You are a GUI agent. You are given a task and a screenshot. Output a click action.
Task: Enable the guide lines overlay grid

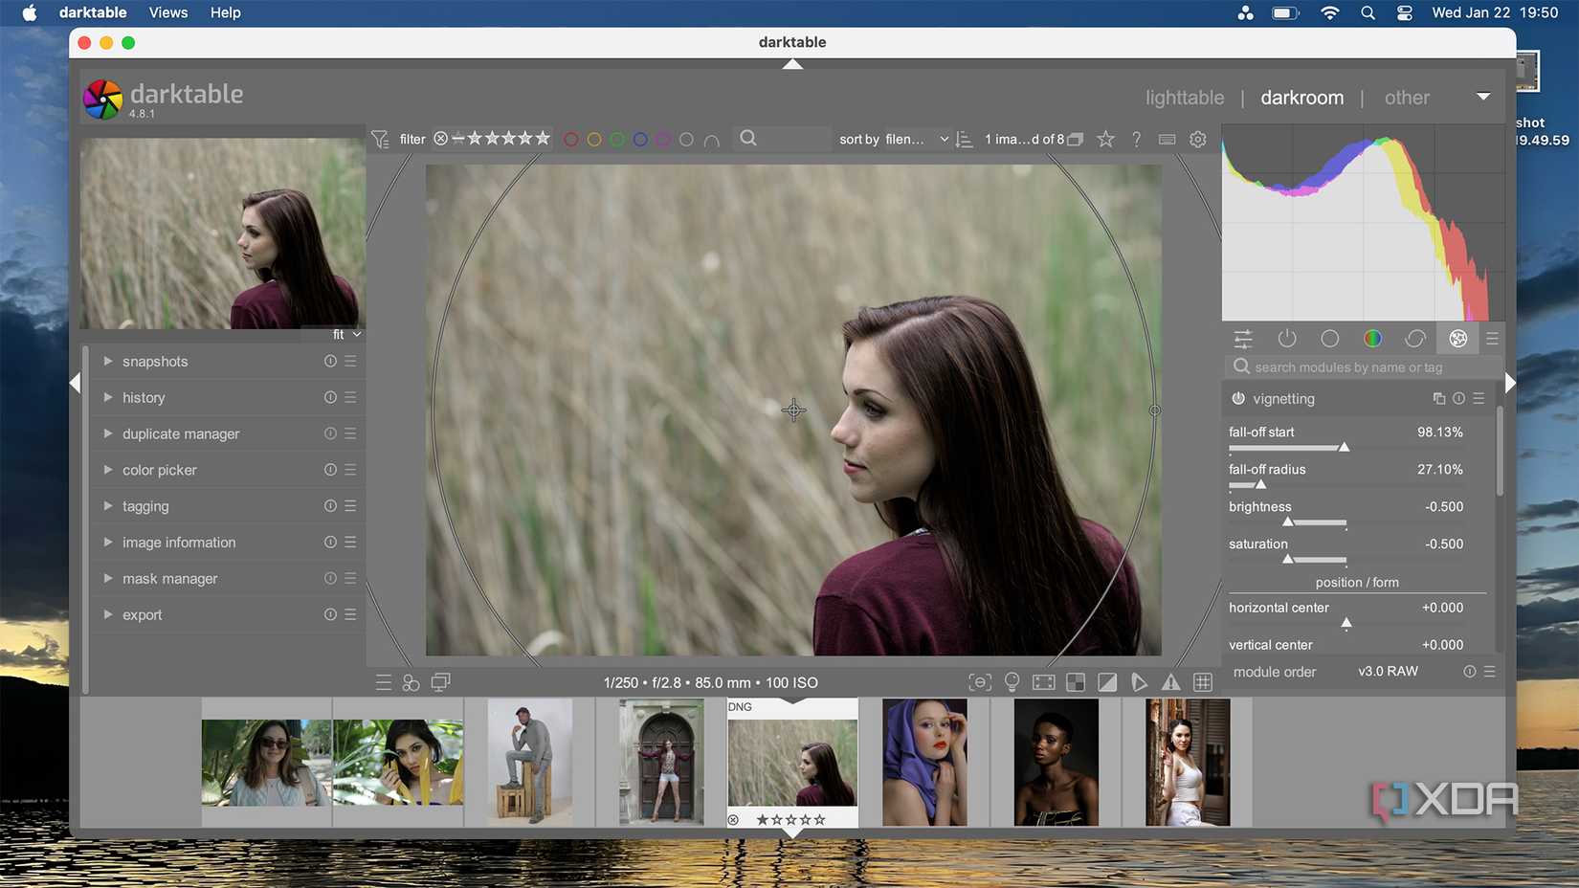1203,681
